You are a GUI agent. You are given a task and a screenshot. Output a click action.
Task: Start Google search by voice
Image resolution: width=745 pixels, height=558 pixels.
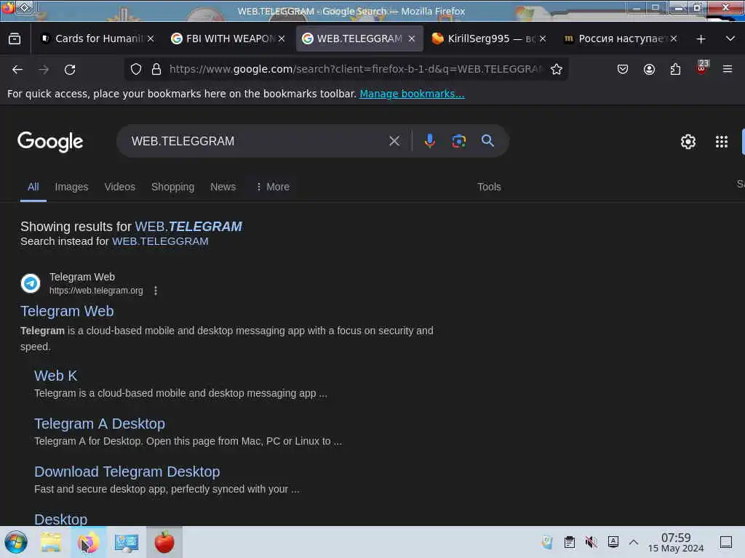click(429, 141)
